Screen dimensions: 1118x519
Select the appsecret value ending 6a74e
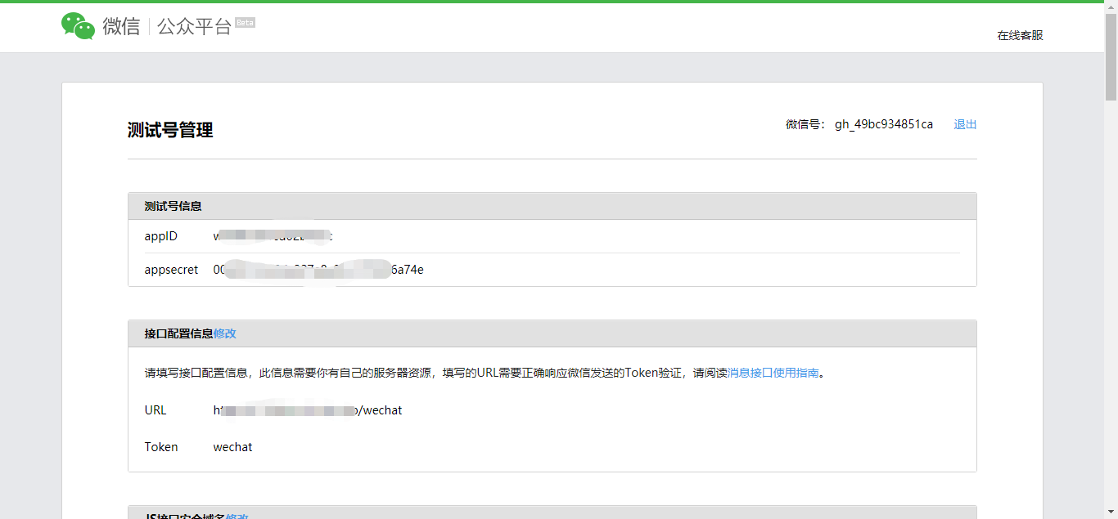tap(318, 270)
